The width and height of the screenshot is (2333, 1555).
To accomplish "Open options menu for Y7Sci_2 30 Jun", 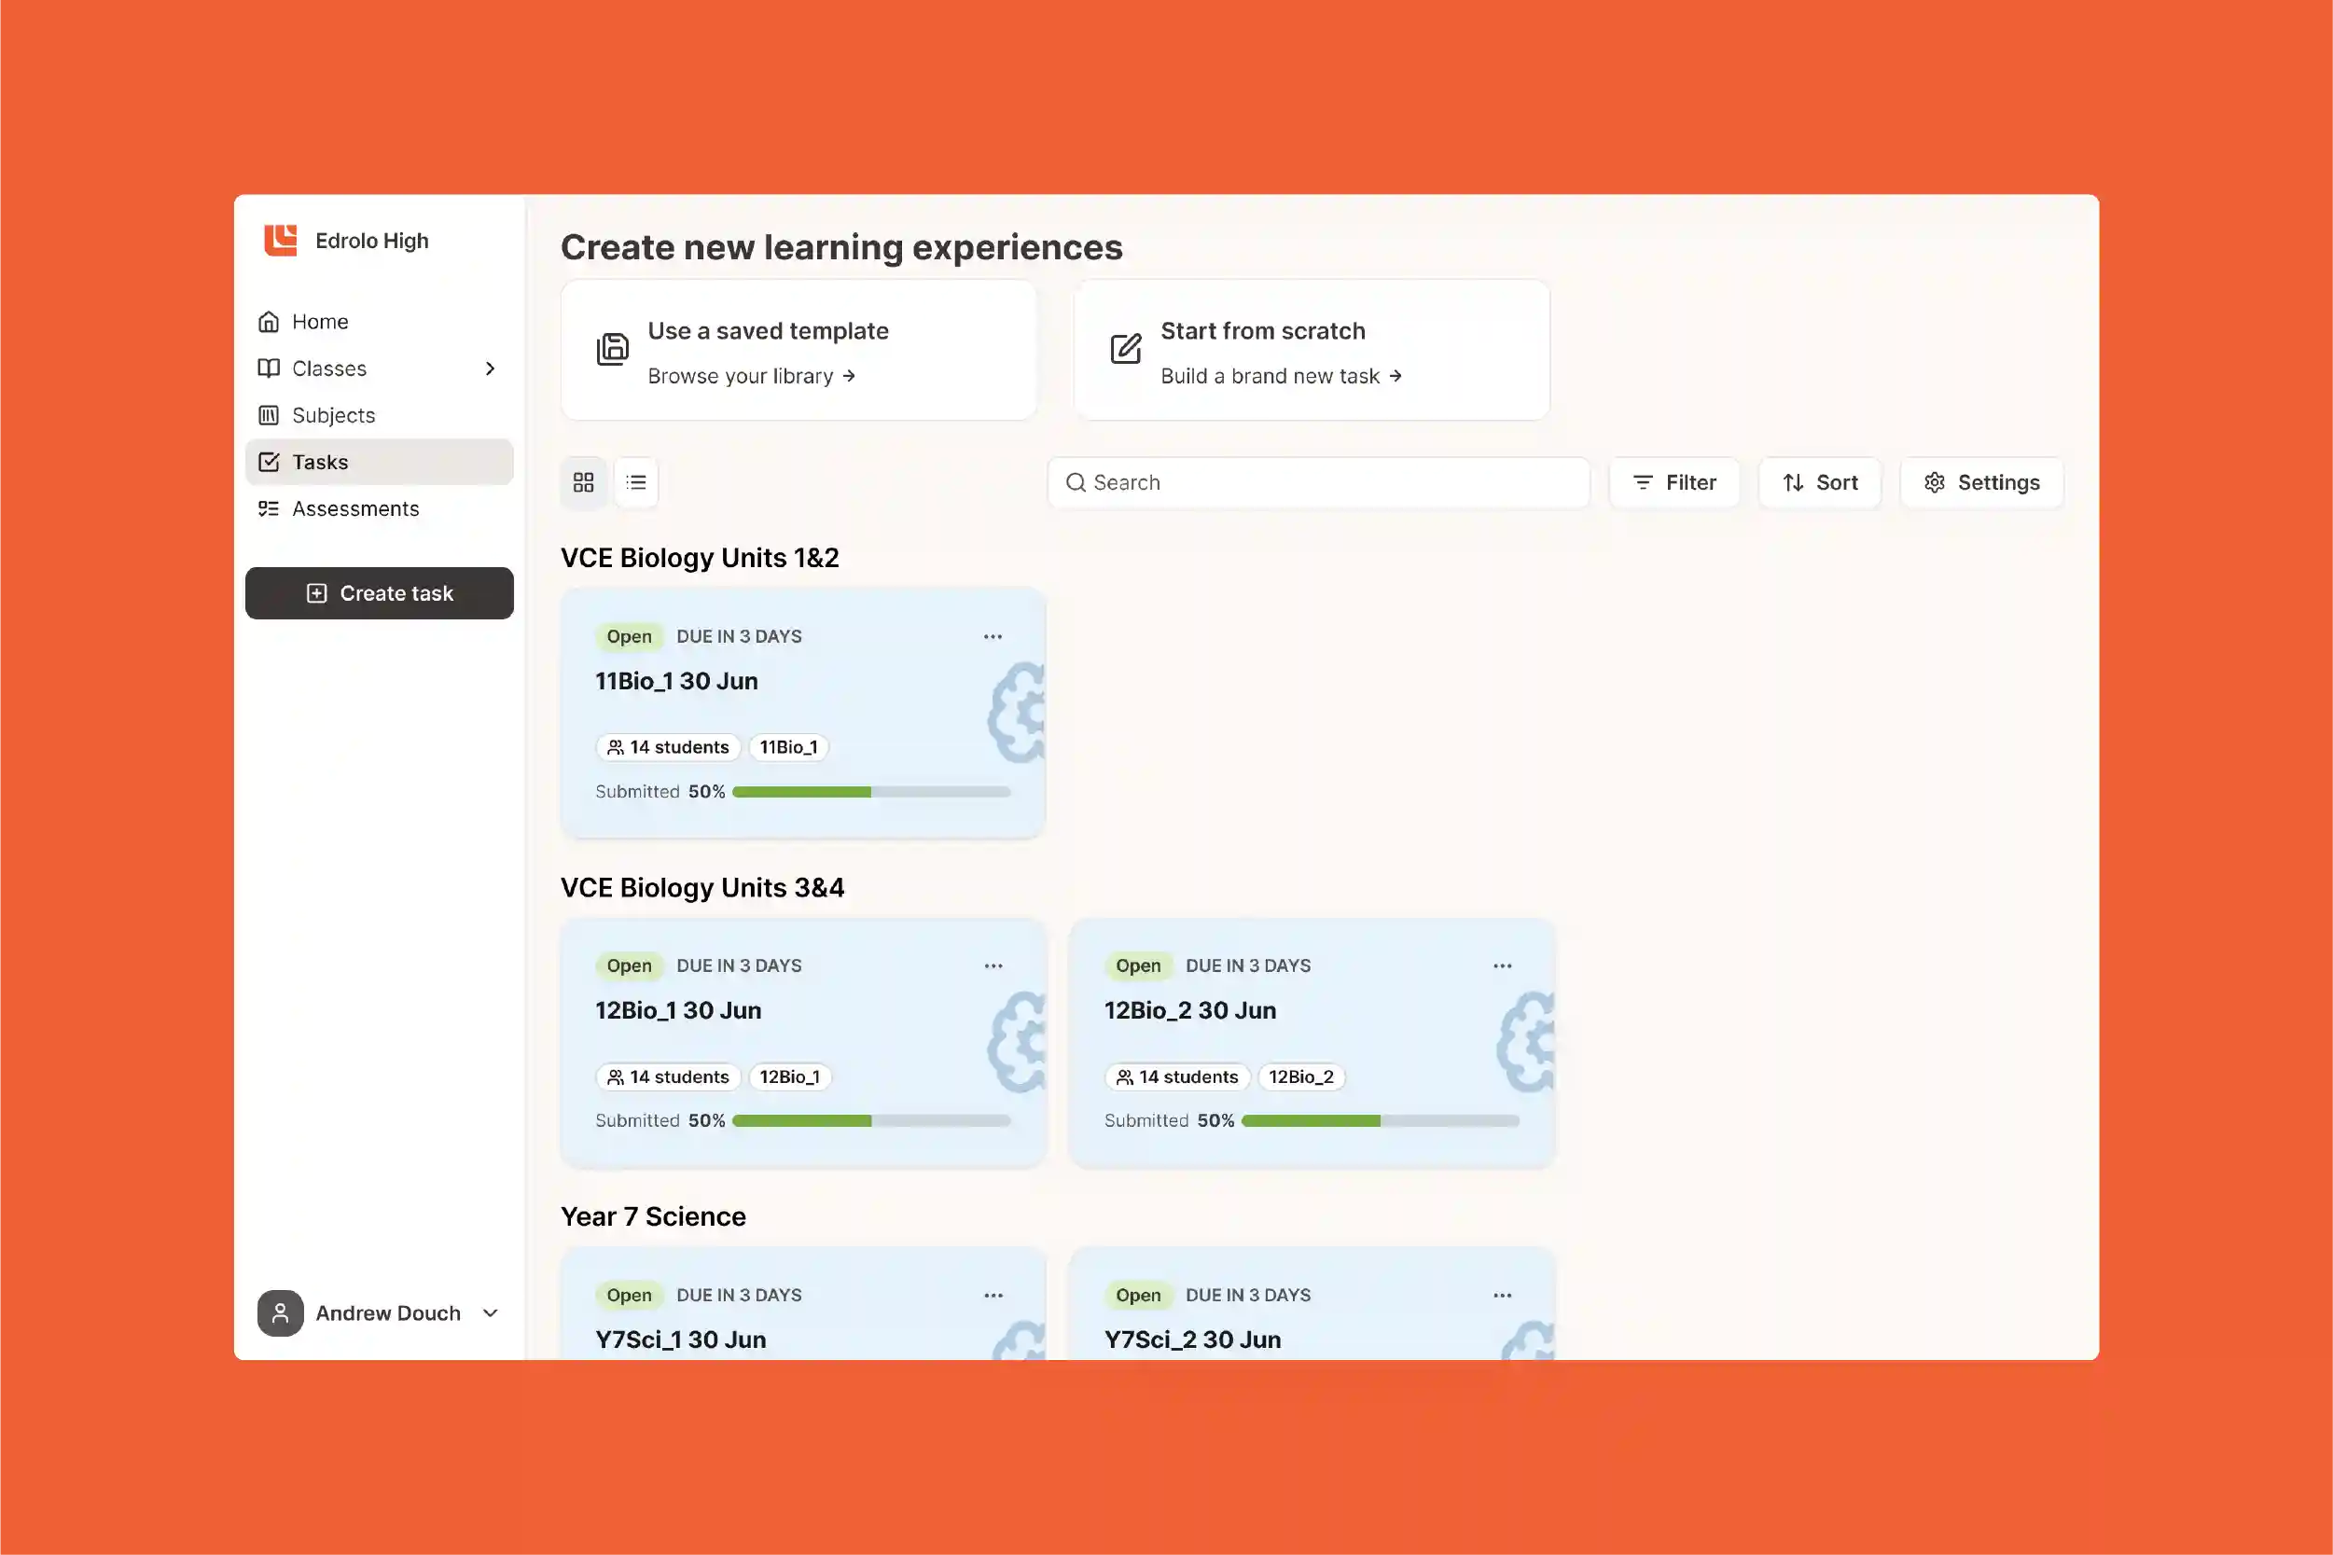I will 1502,1295.
